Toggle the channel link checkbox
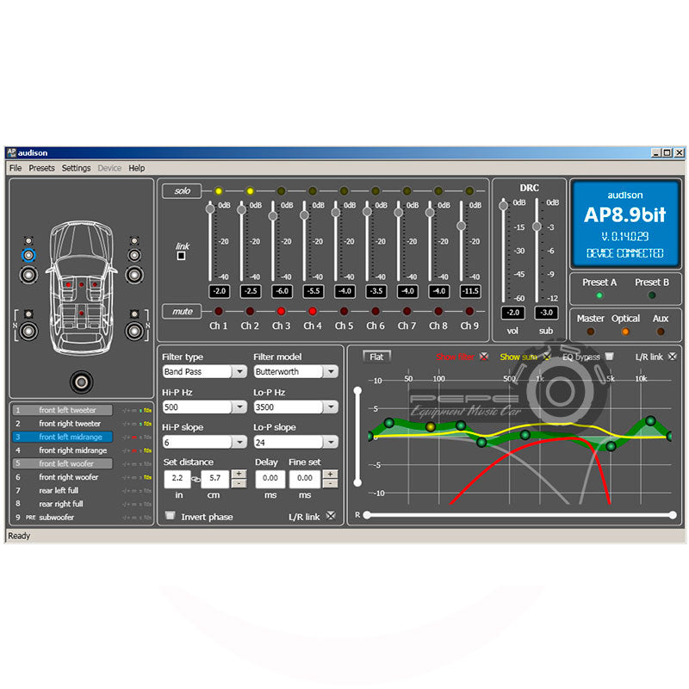689x689 pixels. (181, 256)
